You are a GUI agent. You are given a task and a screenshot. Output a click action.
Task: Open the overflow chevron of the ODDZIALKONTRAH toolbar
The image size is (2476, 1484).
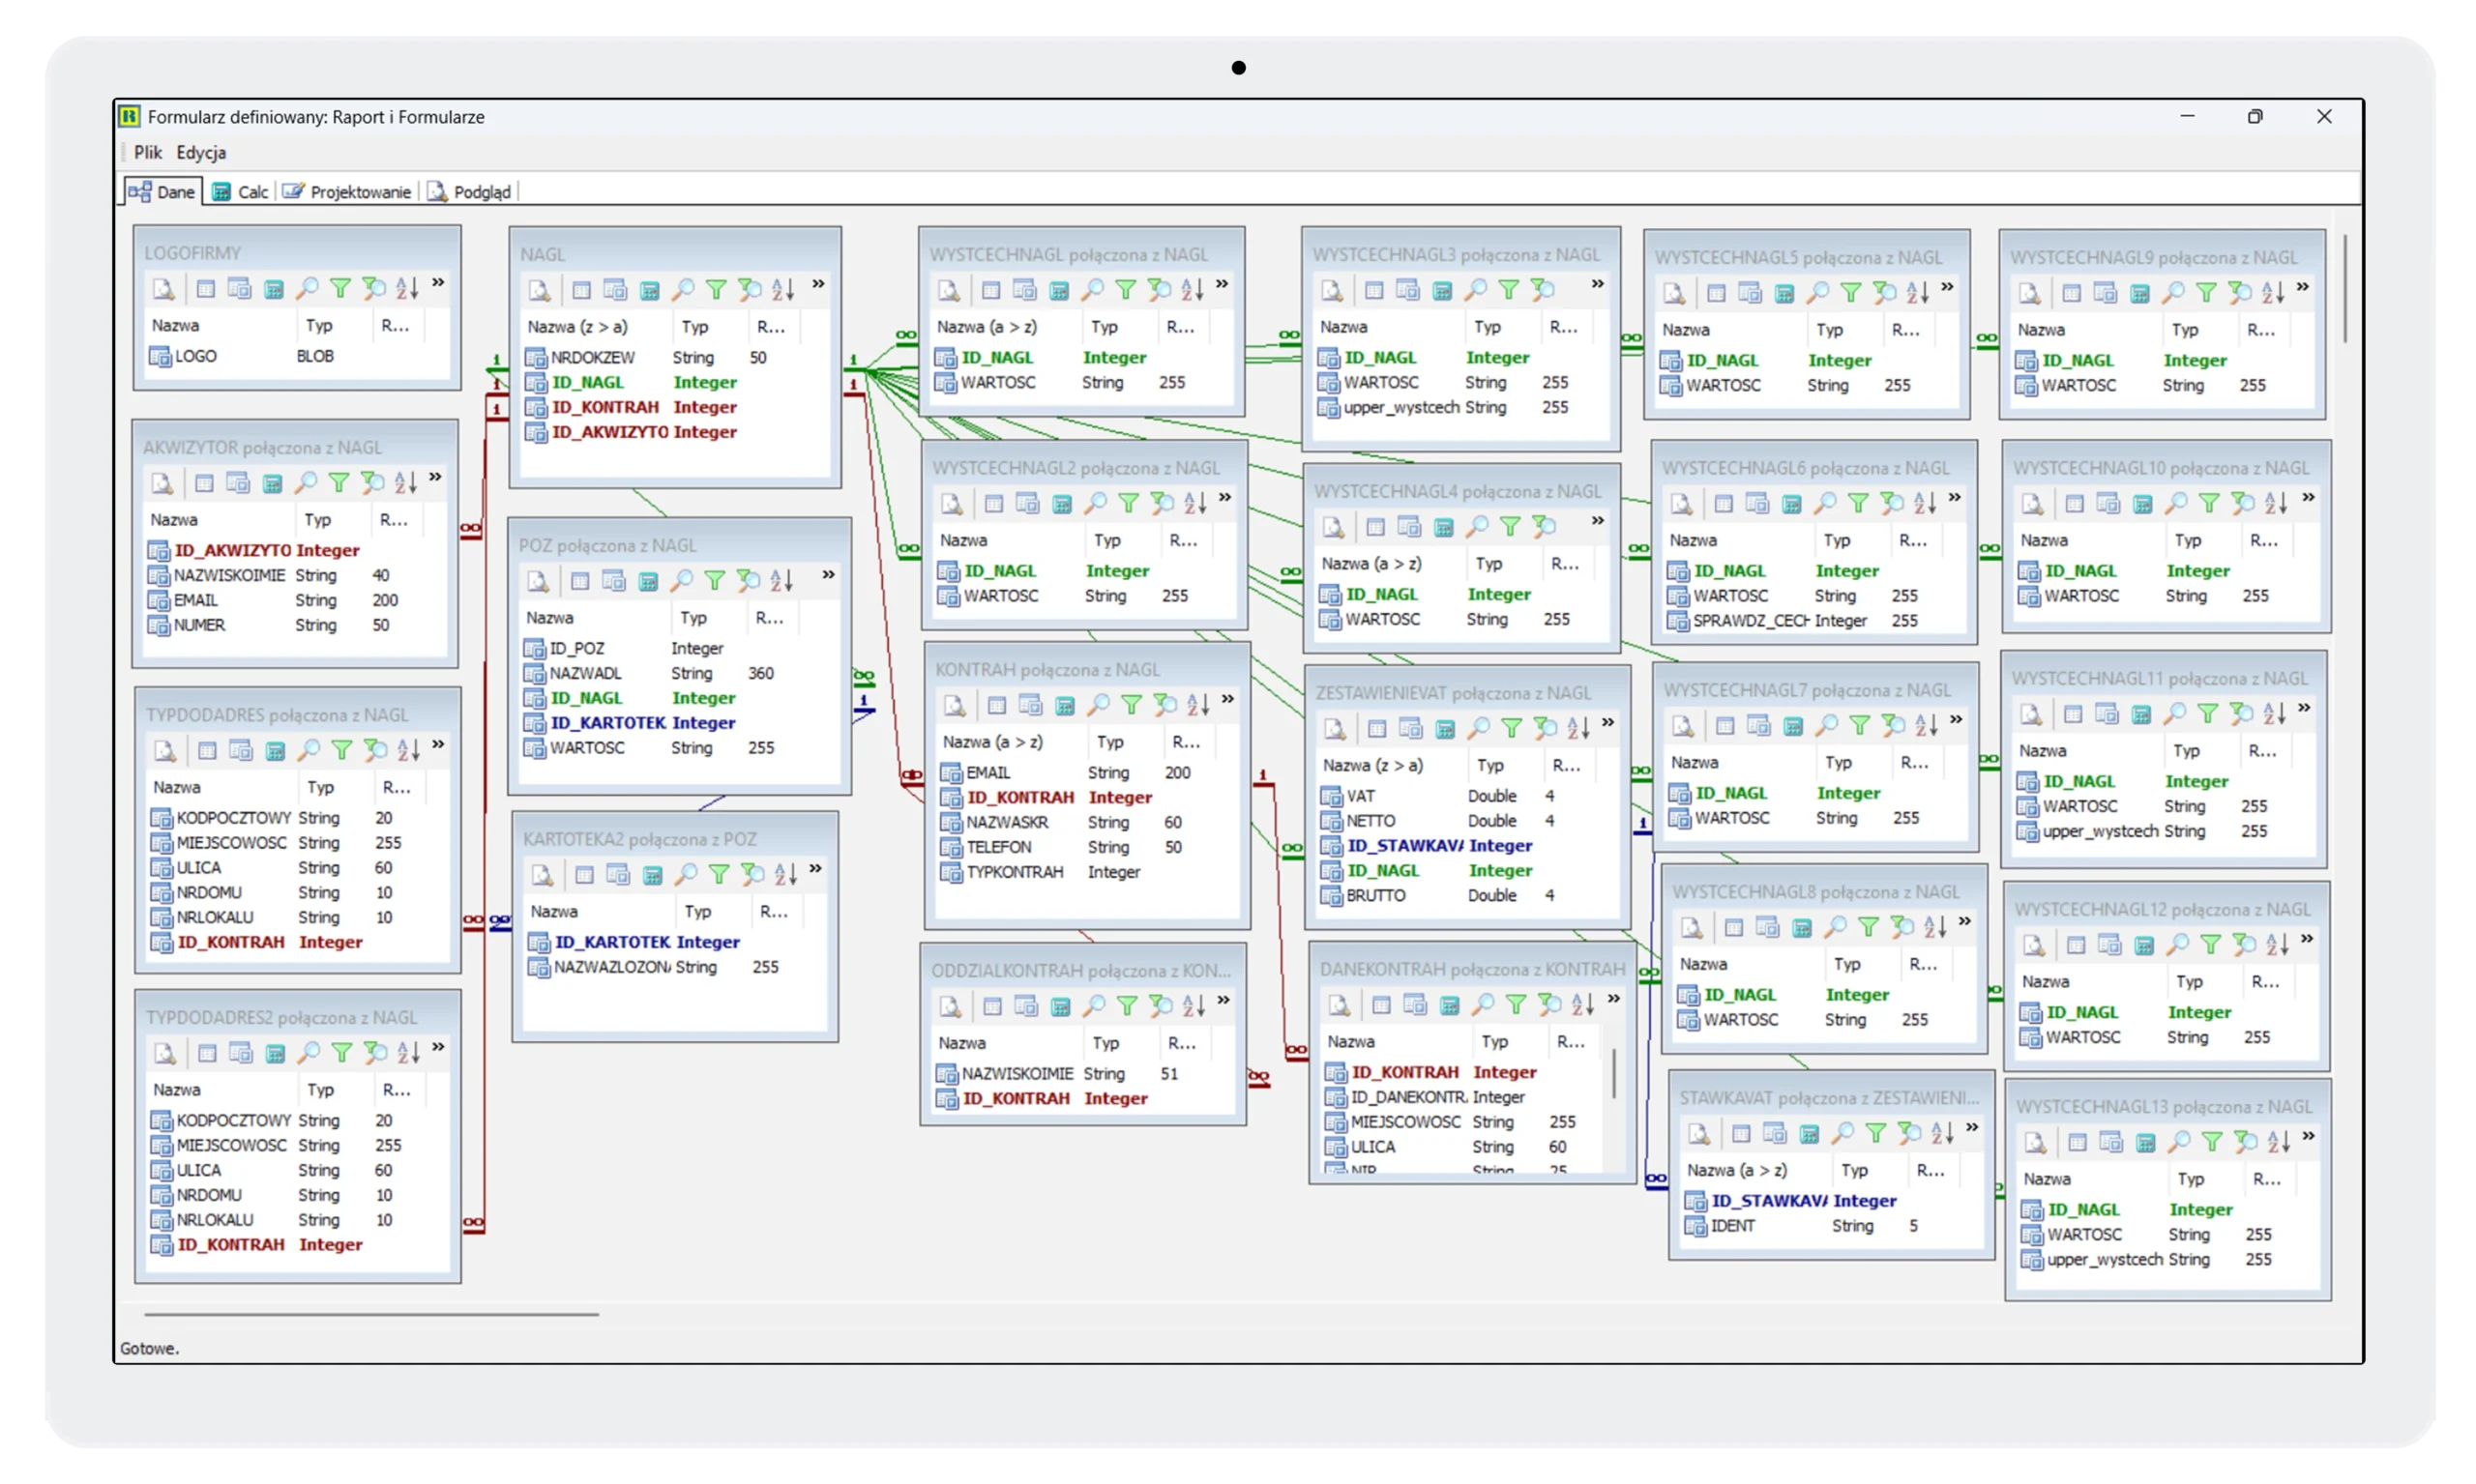coord(1223,1000)
